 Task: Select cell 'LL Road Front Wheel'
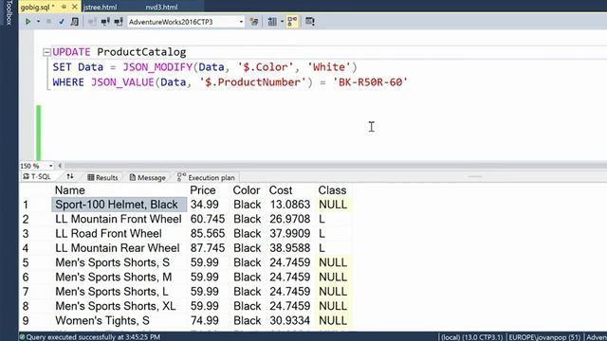[120, 234]
